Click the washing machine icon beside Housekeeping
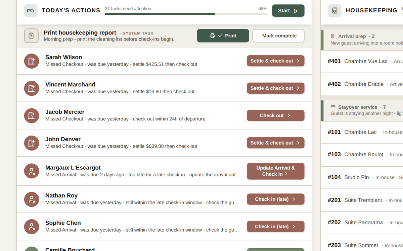Viewport: 403px width, 251px height. coord(334,11)
